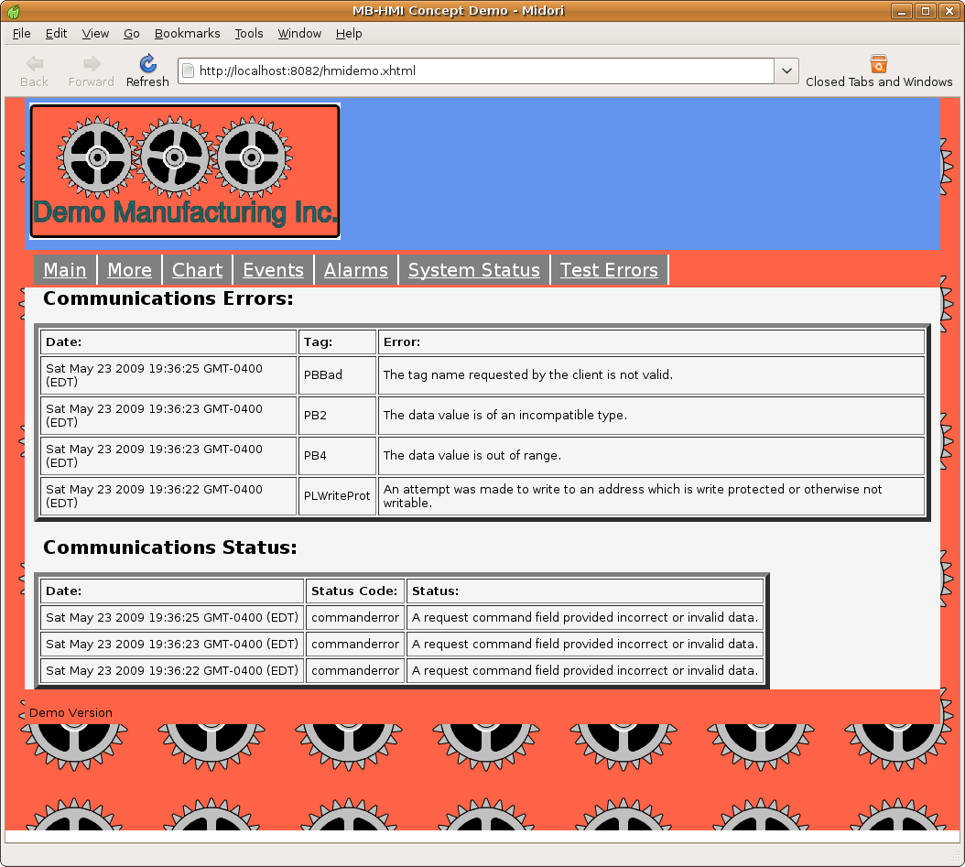
Task: Click the Test Errors tab
Action: coord(609,270)
